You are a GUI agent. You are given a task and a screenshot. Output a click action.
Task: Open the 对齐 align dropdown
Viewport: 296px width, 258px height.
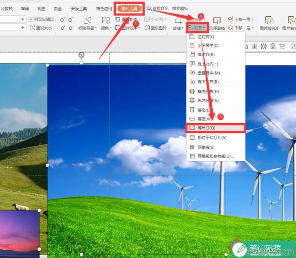(x=197, y=28)
